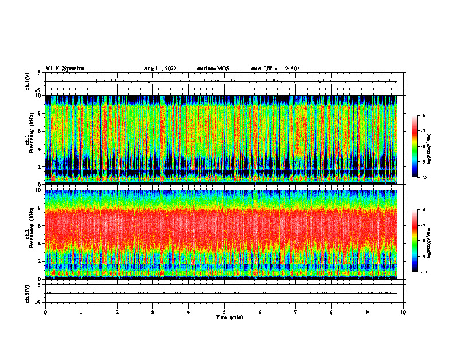Select the ch.2 "Frequency (kHz)" axis label
Screen dimensions: 454x350
coord(32,228)
